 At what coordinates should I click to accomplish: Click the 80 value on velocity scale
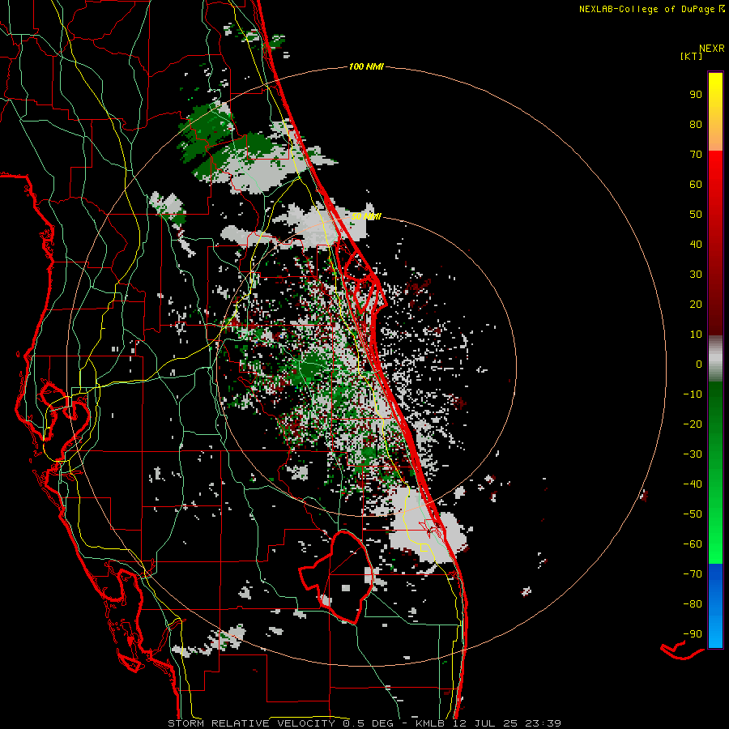tap(696, 124)
